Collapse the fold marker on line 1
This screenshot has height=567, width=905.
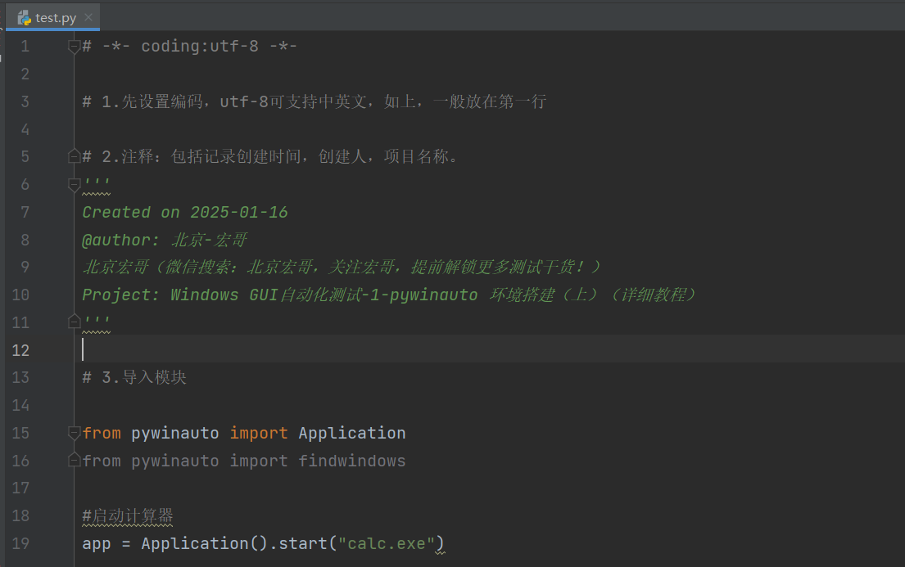coord(74,47)
